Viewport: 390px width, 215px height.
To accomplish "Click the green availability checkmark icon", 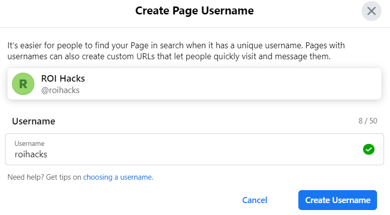I will [369, 149].
